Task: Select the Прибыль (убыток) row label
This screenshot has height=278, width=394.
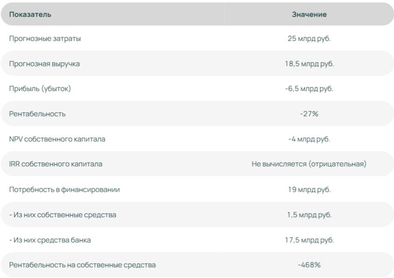Action: pos(40,89)
